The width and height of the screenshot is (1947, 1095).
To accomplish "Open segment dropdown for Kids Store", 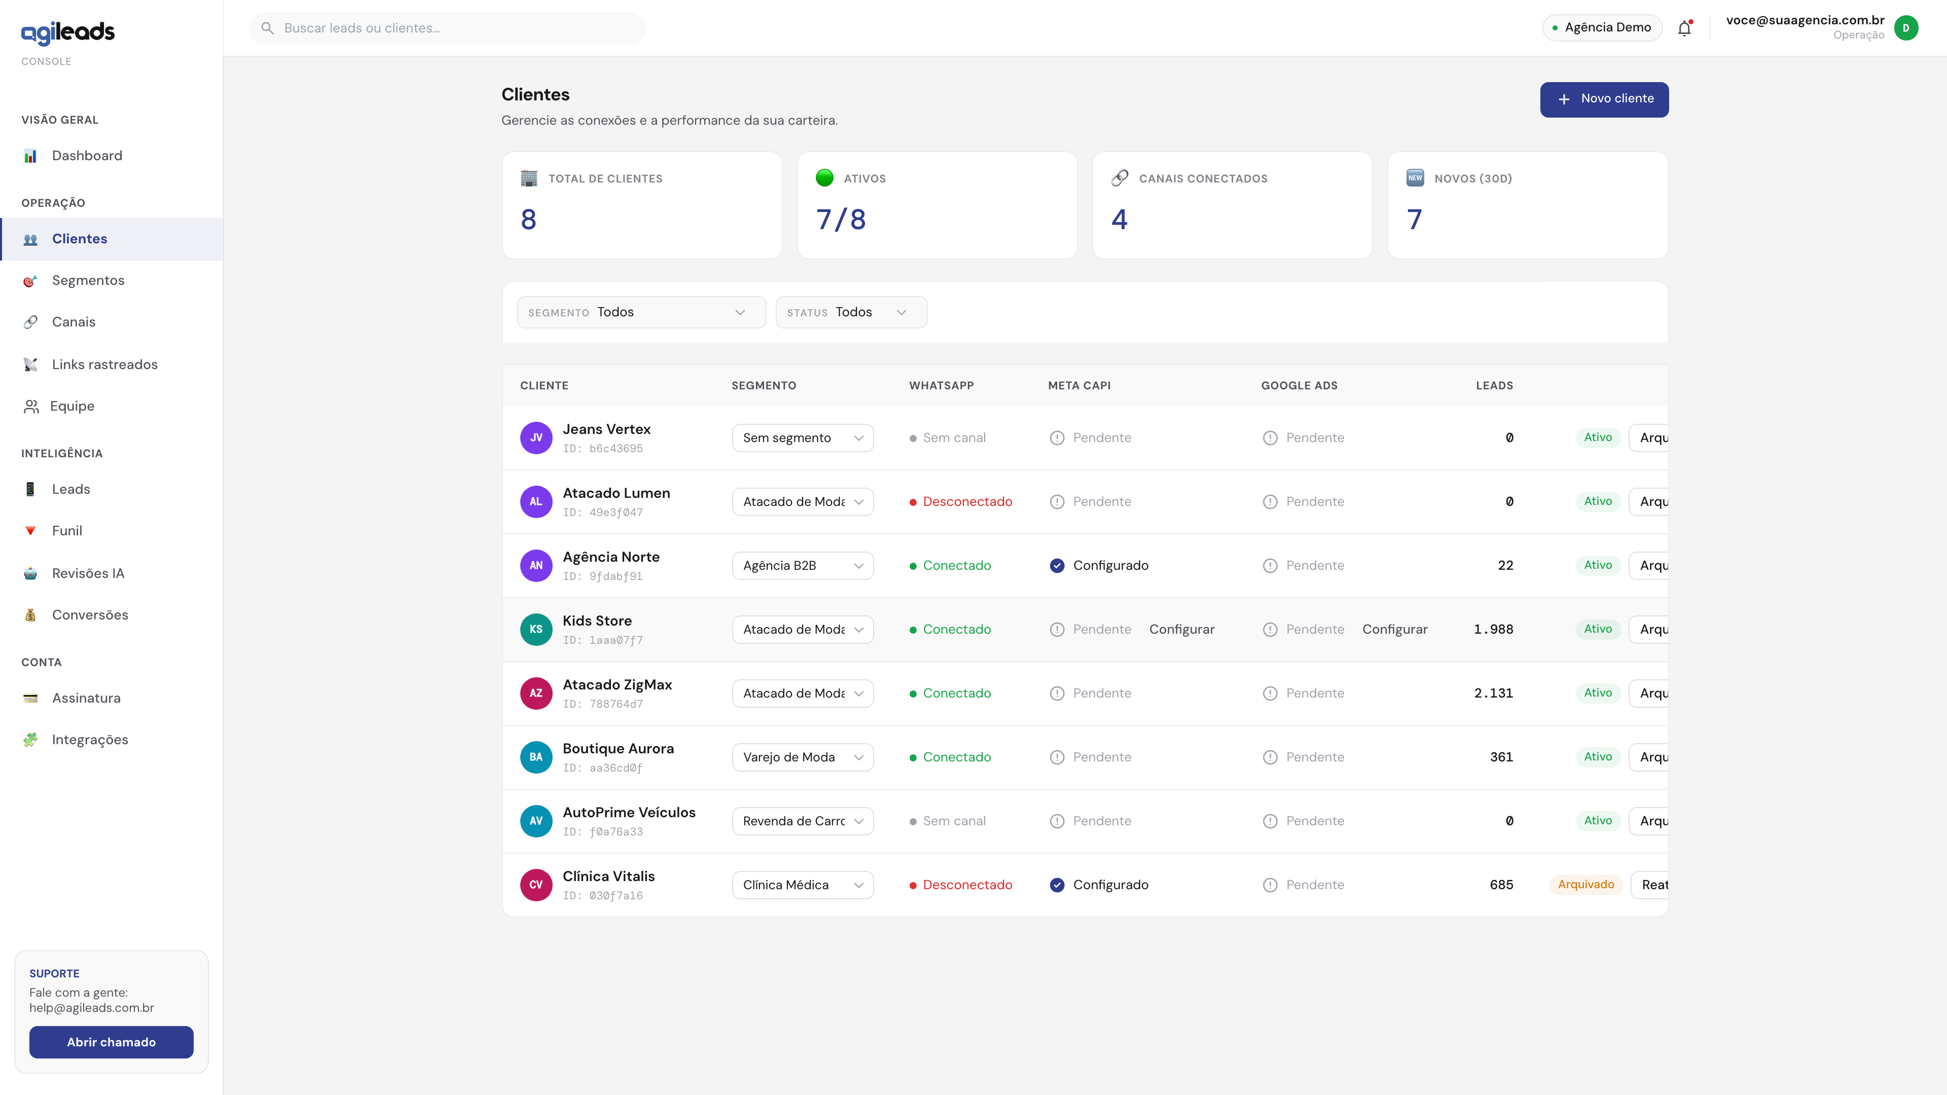I will tap(803, 630).
